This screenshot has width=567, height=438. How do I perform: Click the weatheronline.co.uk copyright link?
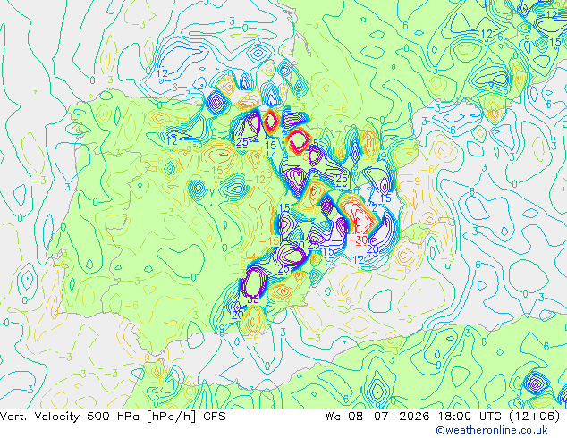click(492, 430)
